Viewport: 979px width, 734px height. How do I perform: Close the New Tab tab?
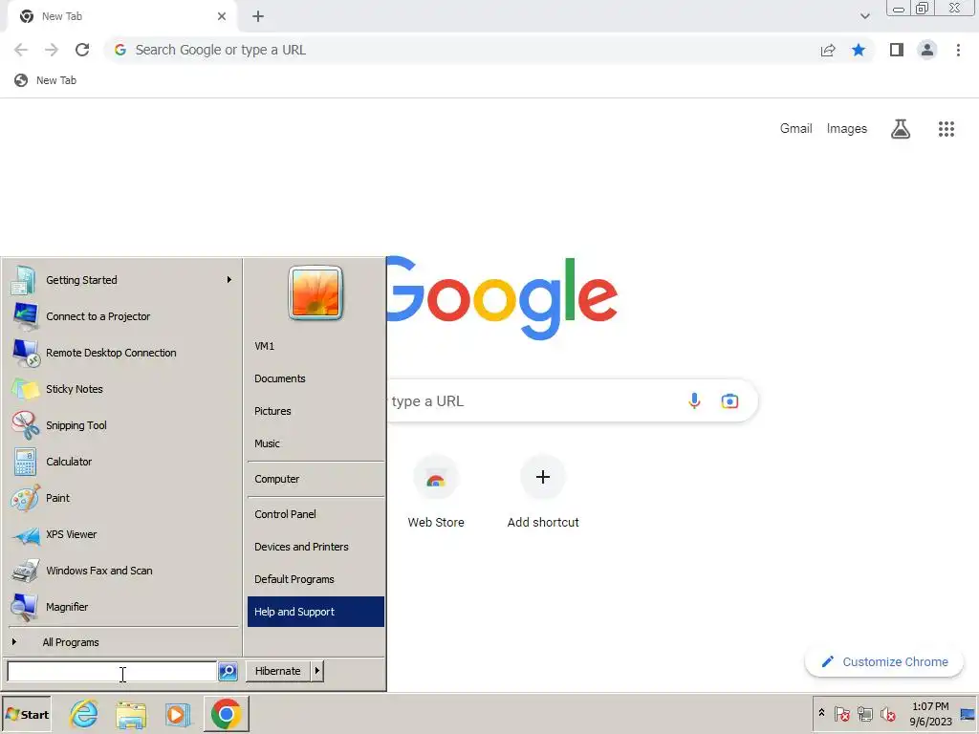[x=222, y=16]
